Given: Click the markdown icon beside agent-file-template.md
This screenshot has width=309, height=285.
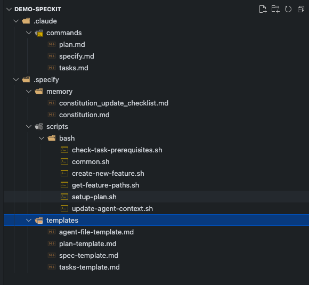Looking at the screenshot, I should click(52, 232).
